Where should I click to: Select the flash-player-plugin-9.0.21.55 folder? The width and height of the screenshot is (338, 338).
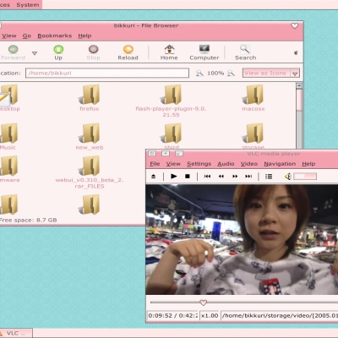click(x=171, y=101)
